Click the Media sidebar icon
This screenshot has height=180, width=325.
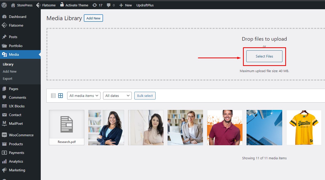coord(4,54)
